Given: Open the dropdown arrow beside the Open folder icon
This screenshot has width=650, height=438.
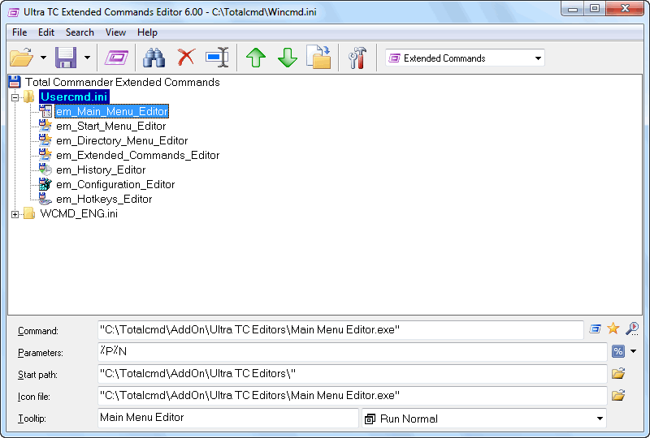Looking at the screenshot, I should click(44, 58).
